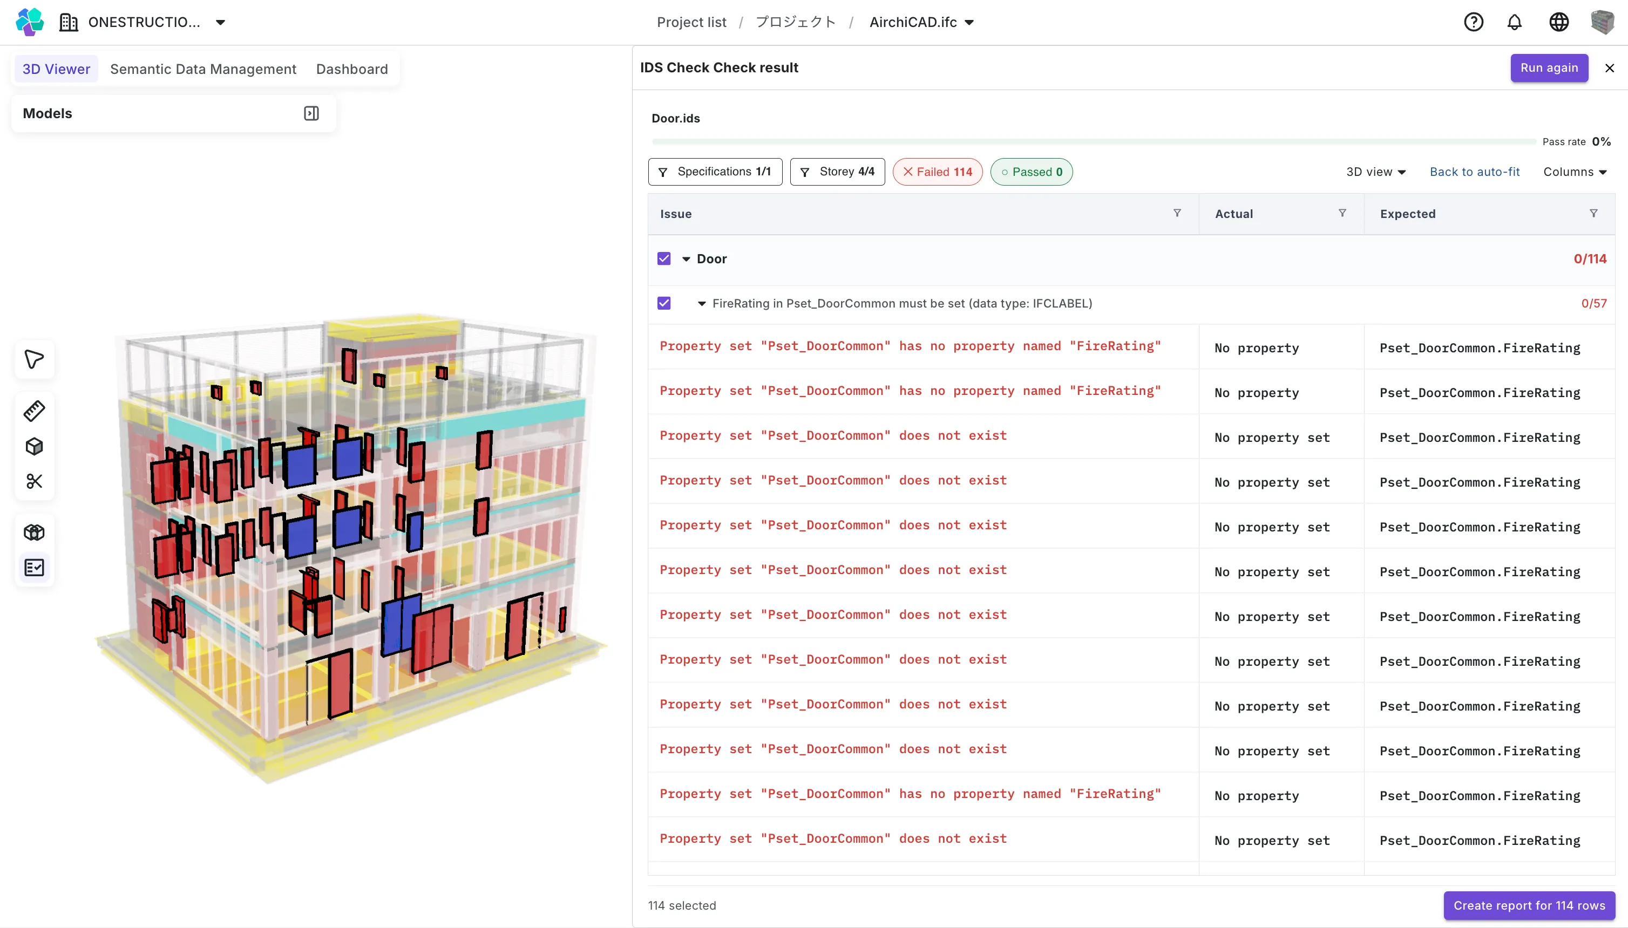Viewport: 1628px width, 928px height.
Task: Go to Project list breadcrumb
Action: (691, 22)
